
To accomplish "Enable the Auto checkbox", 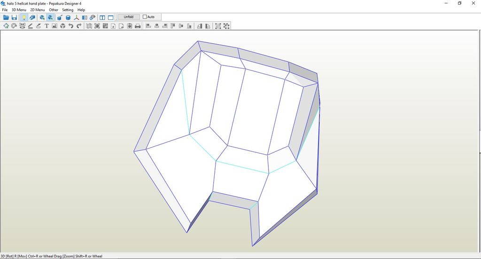I will pos(145,17).
